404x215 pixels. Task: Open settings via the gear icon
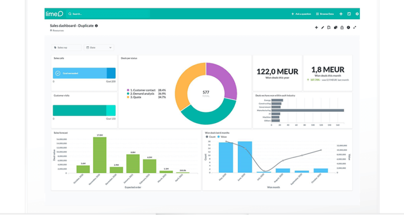point(357,14)
